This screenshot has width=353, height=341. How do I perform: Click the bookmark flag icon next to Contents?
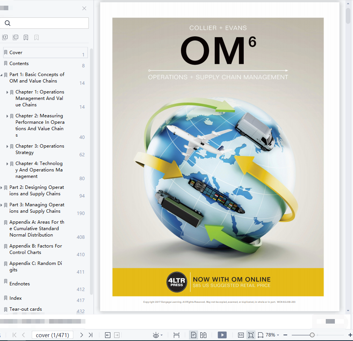6,63
